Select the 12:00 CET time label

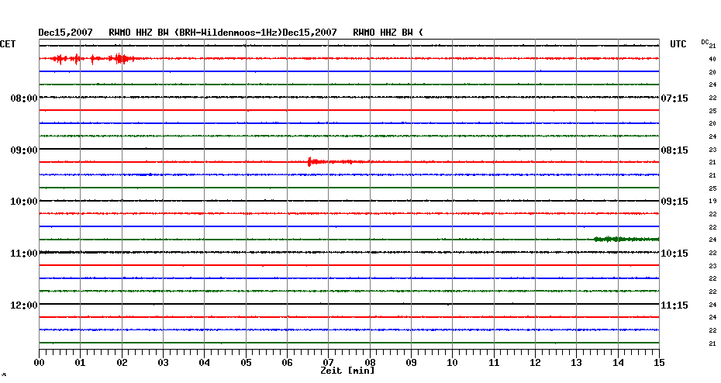[x=24, y=305]
